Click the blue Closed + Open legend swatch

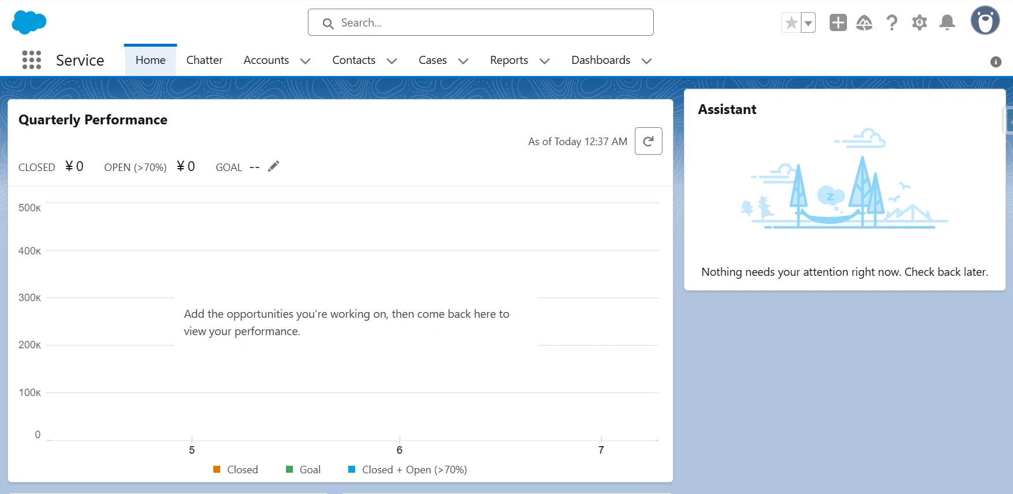352,469
